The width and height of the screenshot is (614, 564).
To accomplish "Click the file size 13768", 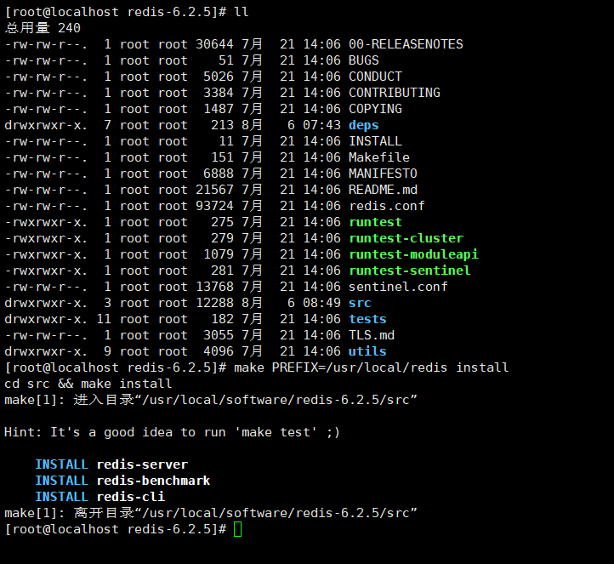I will click(214, 287).
